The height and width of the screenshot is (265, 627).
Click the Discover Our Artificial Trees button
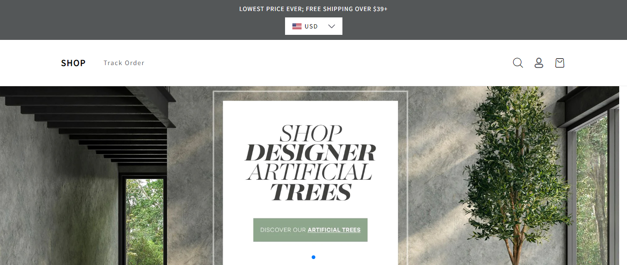coord(310,230)
